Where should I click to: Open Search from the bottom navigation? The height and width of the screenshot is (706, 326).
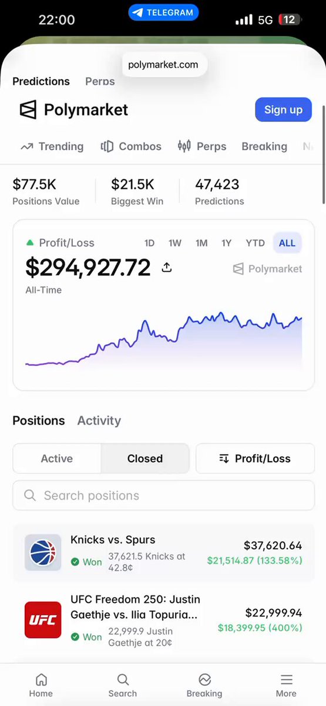click(x=123, y=686)
